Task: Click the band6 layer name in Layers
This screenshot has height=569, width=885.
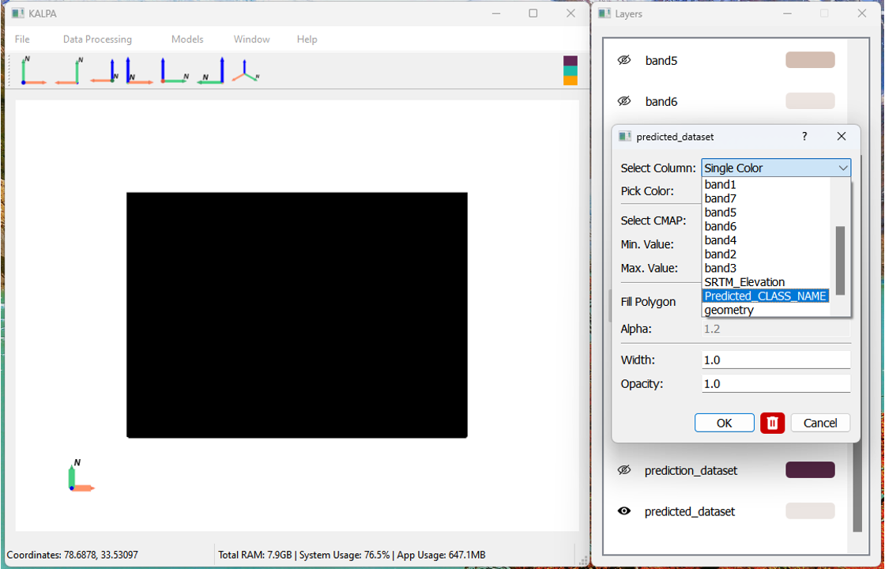Action: [x=661, y=102]
